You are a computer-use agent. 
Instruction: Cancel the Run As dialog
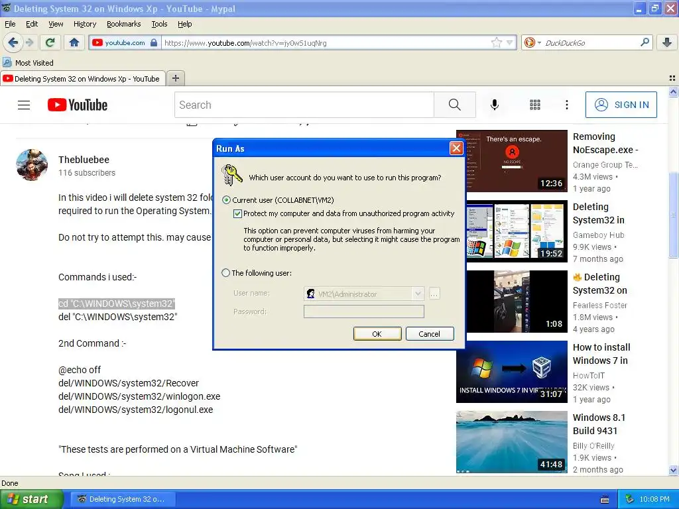(429, 334)
